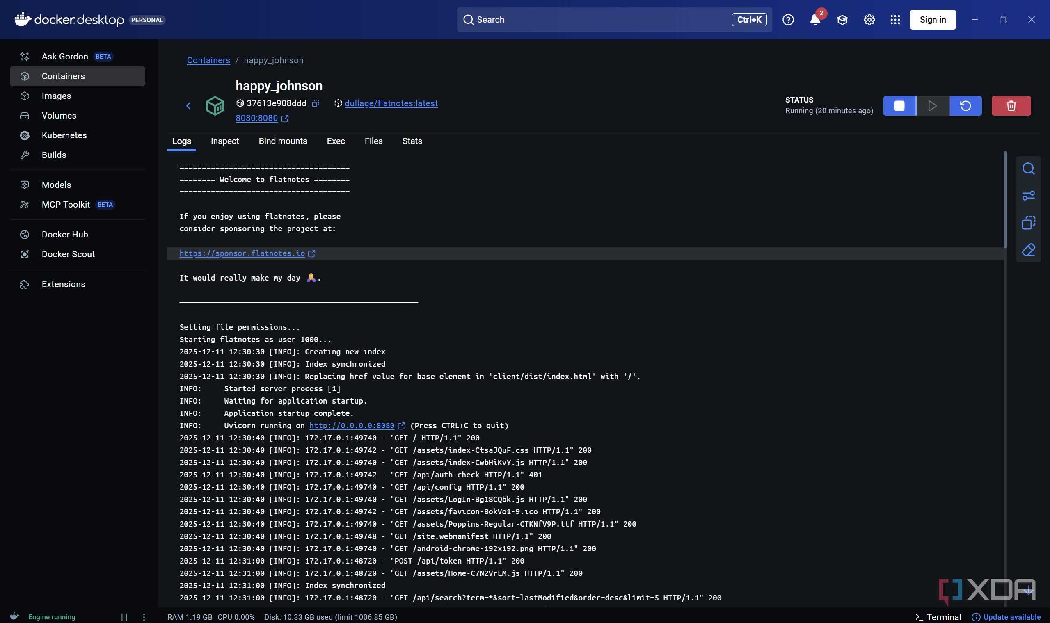Click the Search input field
This screenshot has width=1050, height=623.
pos(614,20)
